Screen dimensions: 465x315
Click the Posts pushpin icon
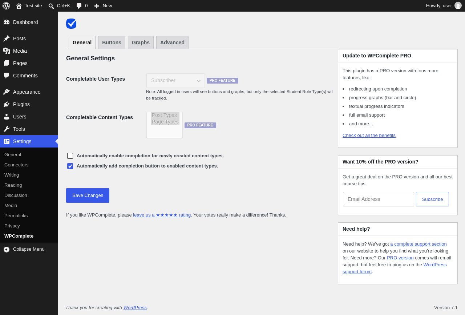[7, 39]
